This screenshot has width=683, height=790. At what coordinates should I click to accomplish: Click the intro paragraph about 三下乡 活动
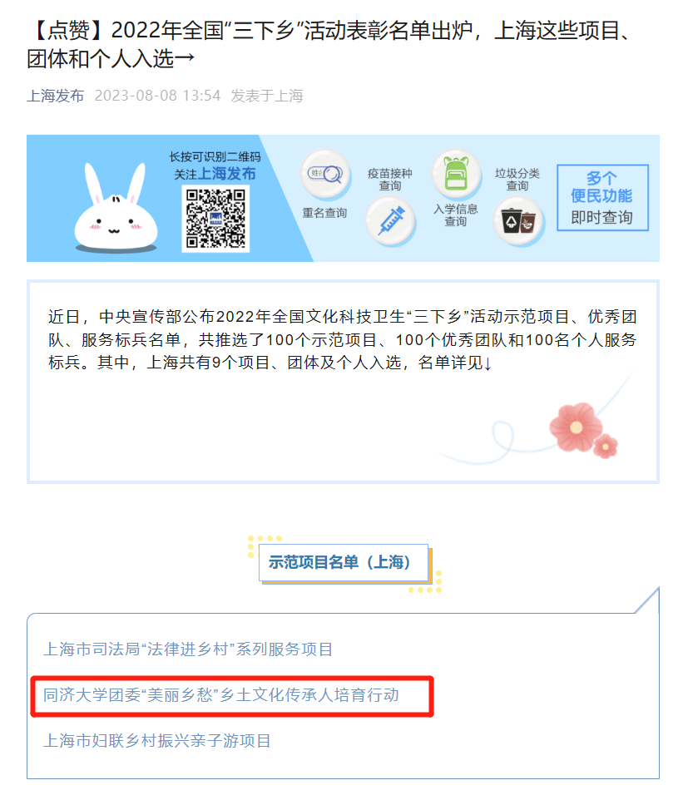click(x=343, y=339)
